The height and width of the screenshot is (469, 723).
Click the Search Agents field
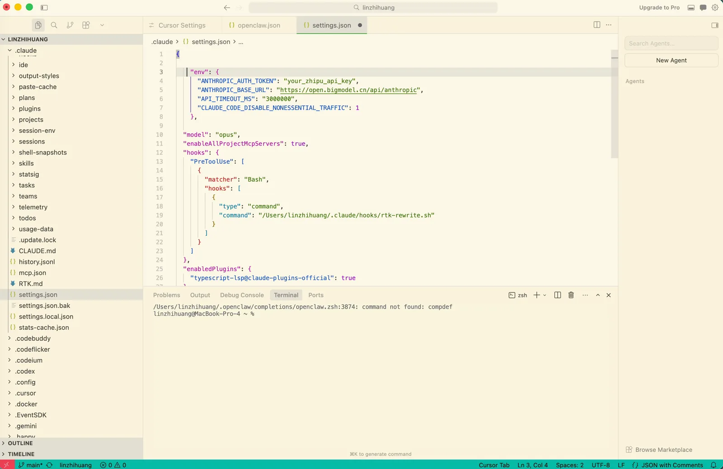[x=671, y=43]
